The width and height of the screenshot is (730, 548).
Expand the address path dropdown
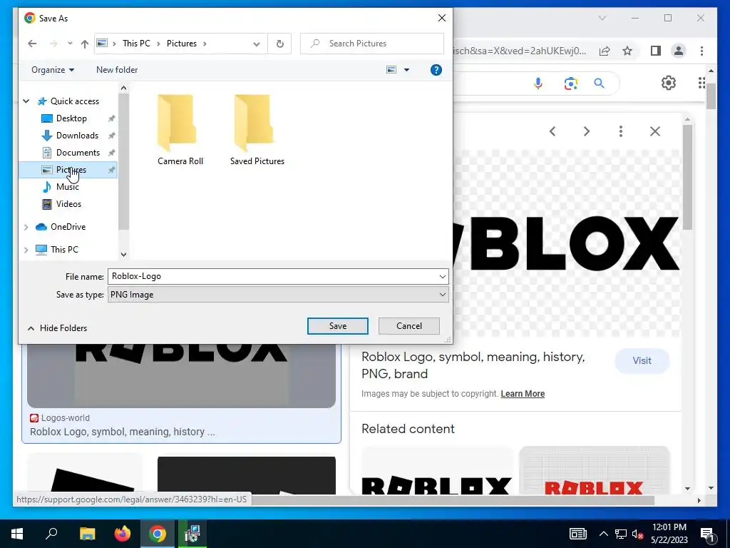click(x=257, y=44)
